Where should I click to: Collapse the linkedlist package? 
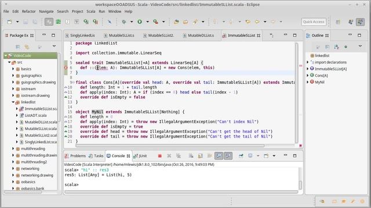point(13,102)
